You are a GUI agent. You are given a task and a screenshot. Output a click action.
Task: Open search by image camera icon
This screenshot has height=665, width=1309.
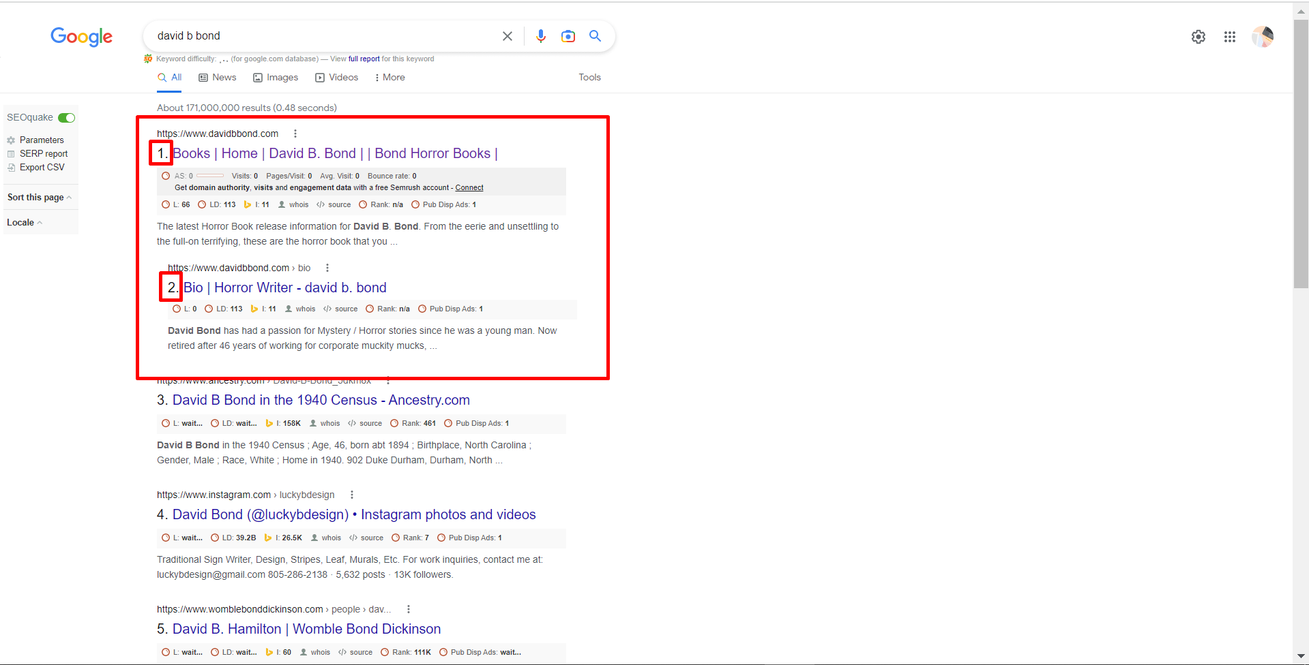pos(568,36)
